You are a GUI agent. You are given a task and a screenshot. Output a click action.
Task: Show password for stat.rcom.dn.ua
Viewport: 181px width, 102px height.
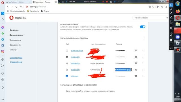click(136, 50)
